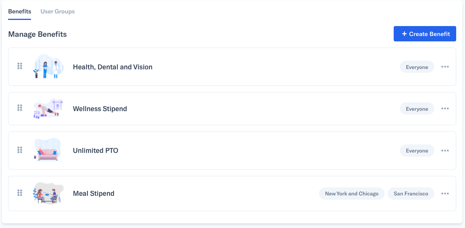465x228 pixels.
Task: Click the doctors illustration for the health benefit
Action: [x=48, y=67]
